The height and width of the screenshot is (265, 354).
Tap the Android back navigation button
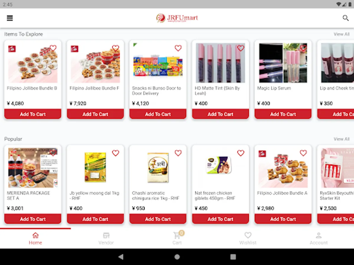121,257
